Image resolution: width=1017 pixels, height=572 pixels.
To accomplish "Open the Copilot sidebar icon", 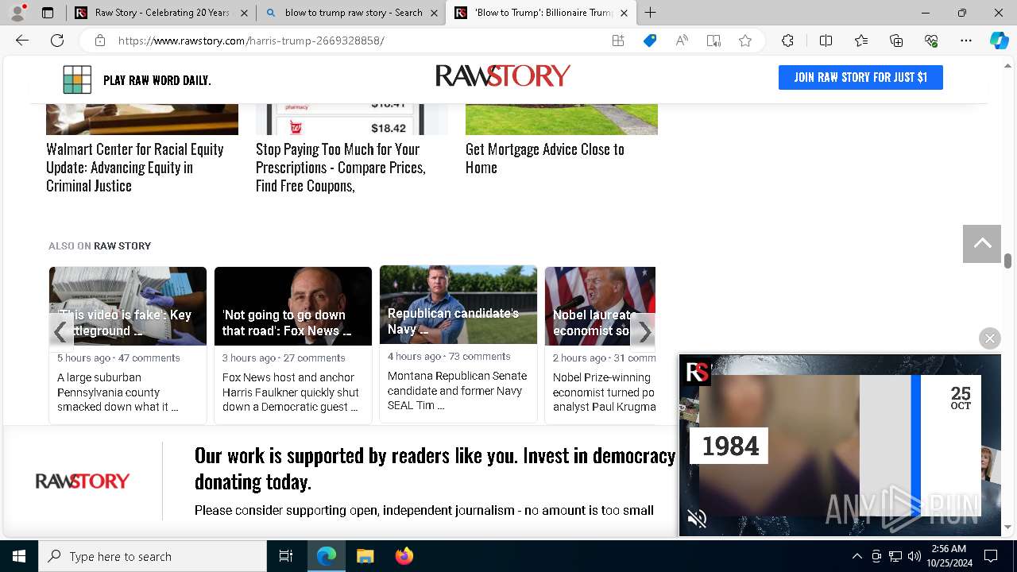I will [999, 41].
